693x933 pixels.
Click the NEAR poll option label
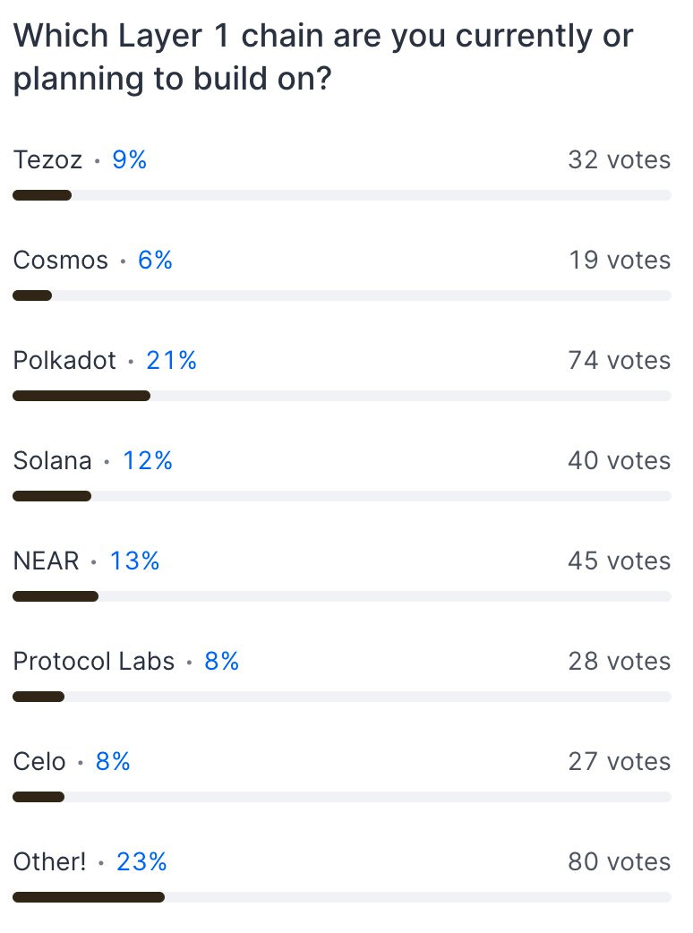coord(47,561)
